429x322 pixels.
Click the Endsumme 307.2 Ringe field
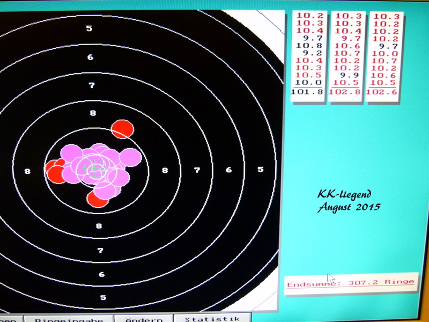point(350,282)
